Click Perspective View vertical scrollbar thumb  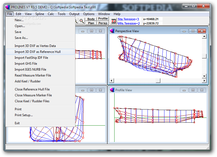pos(204,56)
